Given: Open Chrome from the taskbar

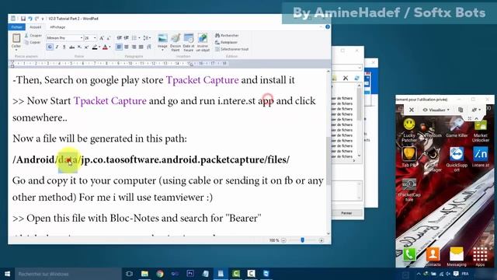Looking at the screenshot, I should click(160, 274).
